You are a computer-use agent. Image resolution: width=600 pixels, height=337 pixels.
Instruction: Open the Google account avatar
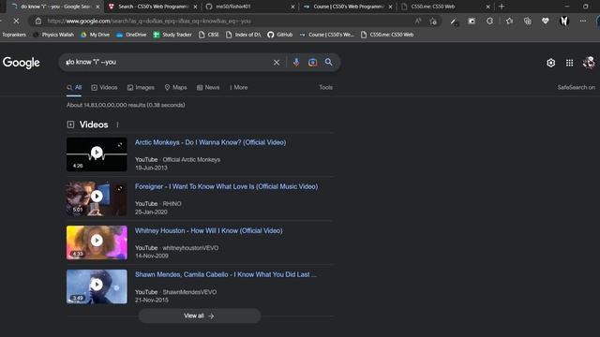click(x=589, y=63)
